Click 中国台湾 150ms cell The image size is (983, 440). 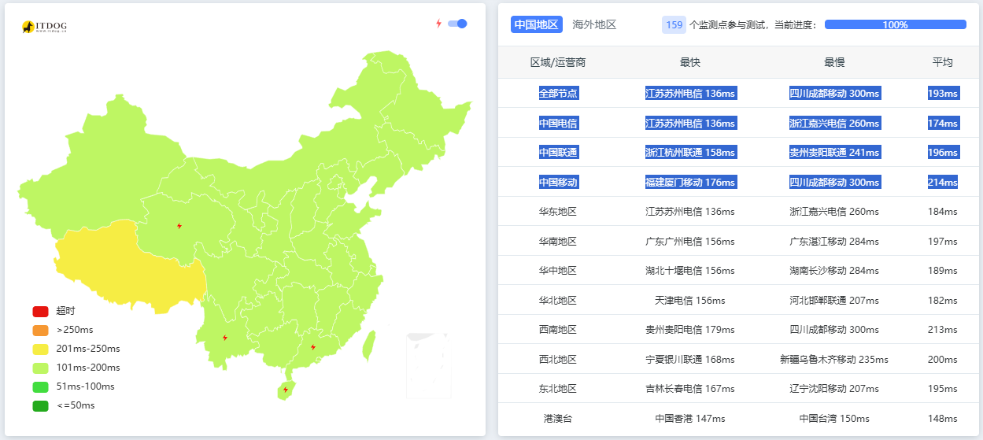click(834, 418)
